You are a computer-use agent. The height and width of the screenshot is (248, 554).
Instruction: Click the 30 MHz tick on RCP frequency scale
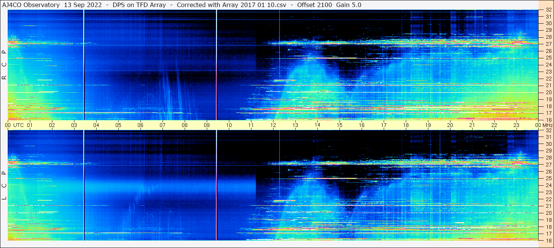548,23
